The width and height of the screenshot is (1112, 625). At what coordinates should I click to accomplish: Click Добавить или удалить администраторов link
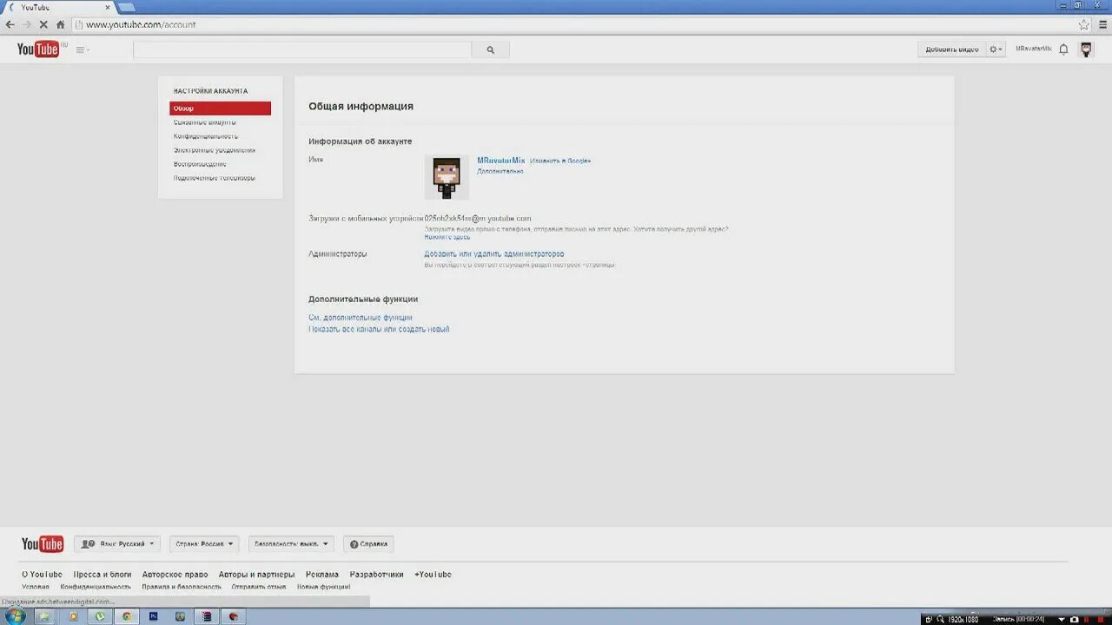(494, 254)
